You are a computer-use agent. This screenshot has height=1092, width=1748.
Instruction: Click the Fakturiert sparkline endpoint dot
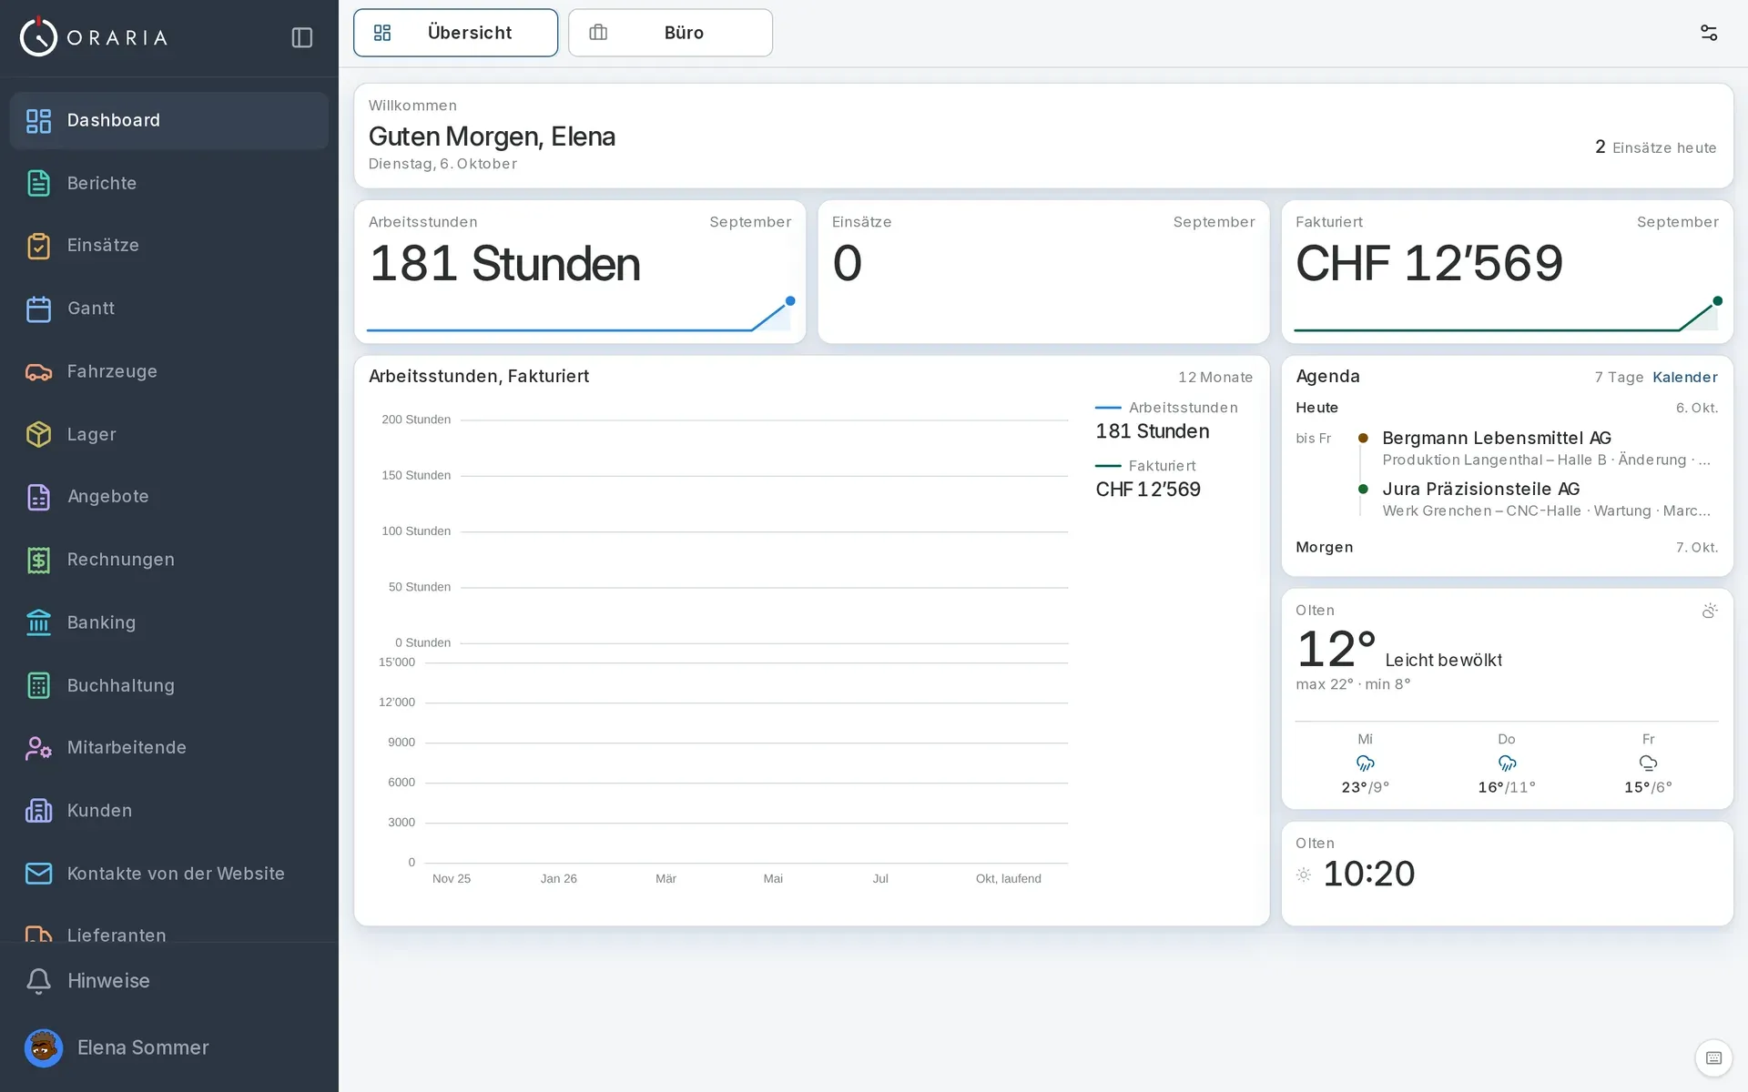click(1718, 301)
